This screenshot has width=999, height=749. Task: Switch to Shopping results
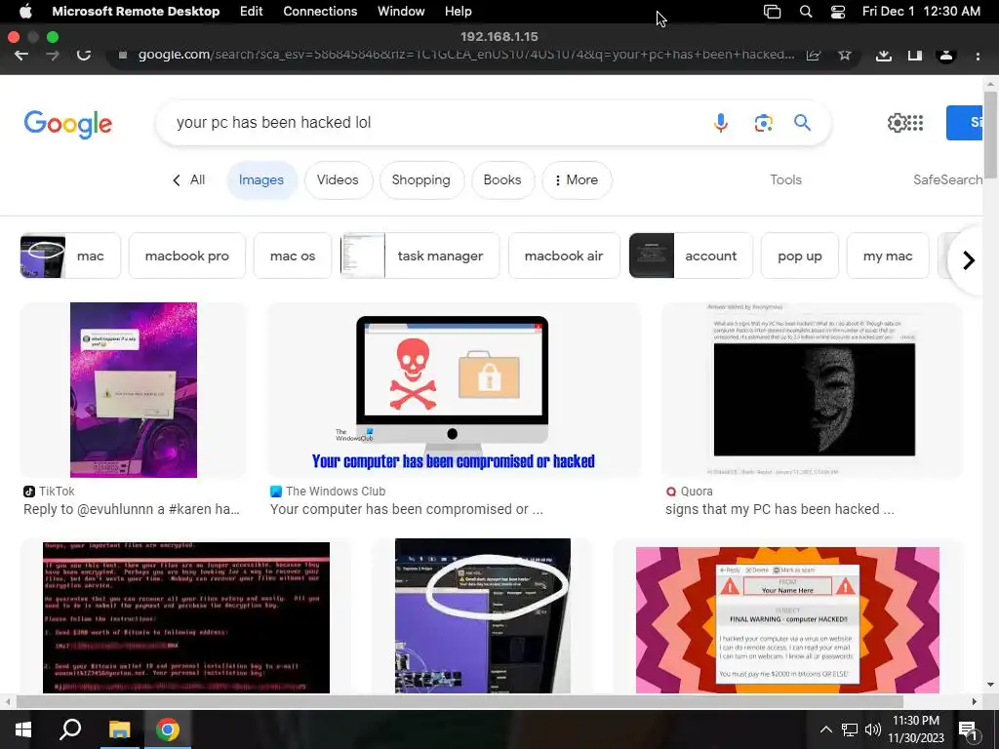(x=421, y=180)
